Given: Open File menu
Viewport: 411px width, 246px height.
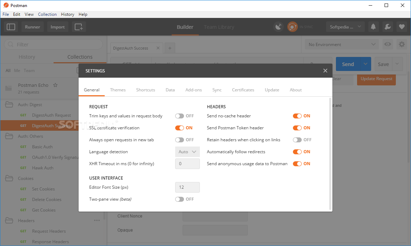Looking at the screenshot, I should point(6,14).
